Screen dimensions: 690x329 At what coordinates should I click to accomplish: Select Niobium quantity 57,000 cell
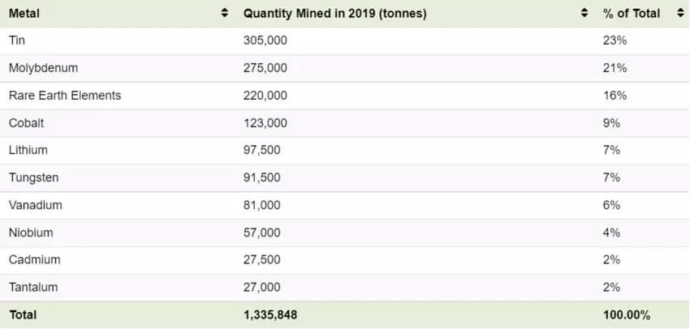pos(262,233)
